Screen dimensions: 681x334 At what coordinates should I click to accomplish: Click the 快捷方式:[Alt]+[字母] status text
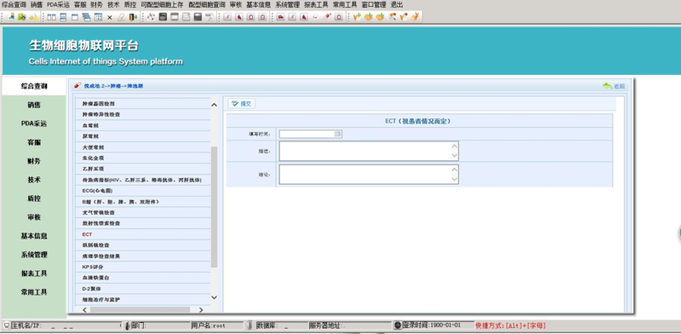point(511,325)
